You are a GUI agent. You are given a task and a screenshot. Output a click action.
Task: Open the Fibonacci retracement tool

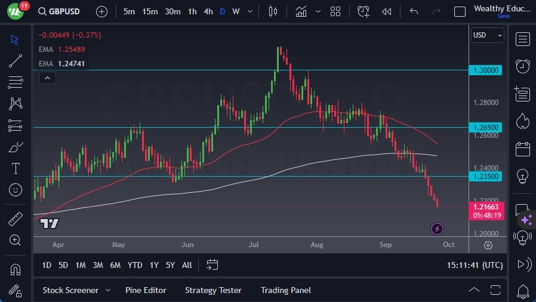[x=16, y=82]
